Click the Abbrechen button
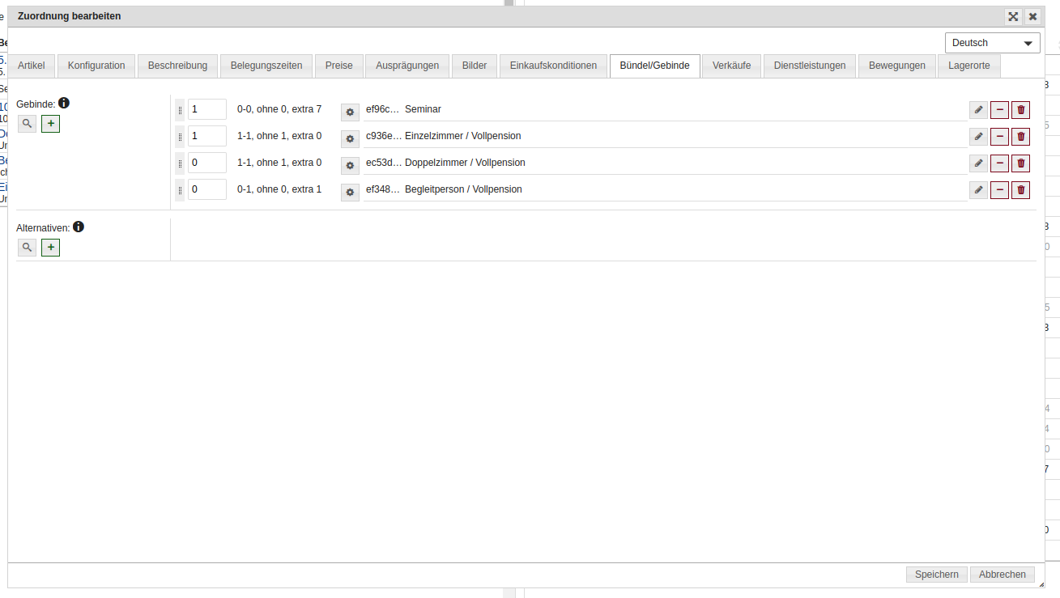The height and width of the screenshot is (598, 1060). [1002, 575]
